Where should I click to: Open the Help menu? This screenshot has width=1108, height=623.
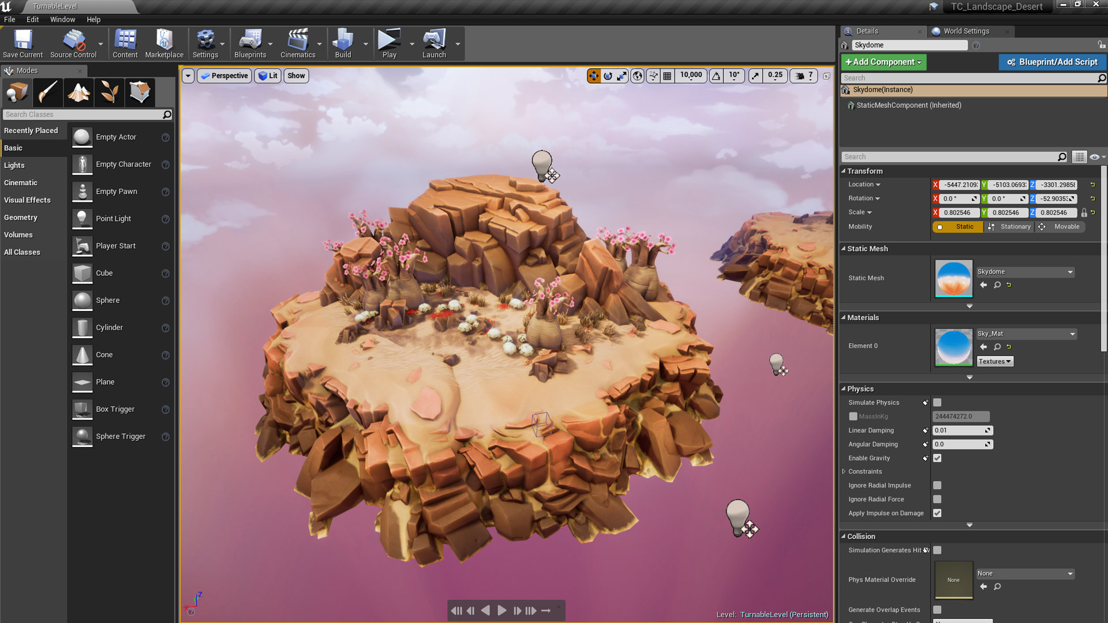[93, 19]
